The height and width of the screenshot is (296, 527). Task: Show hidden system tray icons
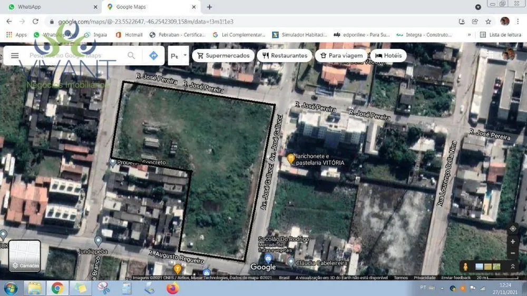442,288
